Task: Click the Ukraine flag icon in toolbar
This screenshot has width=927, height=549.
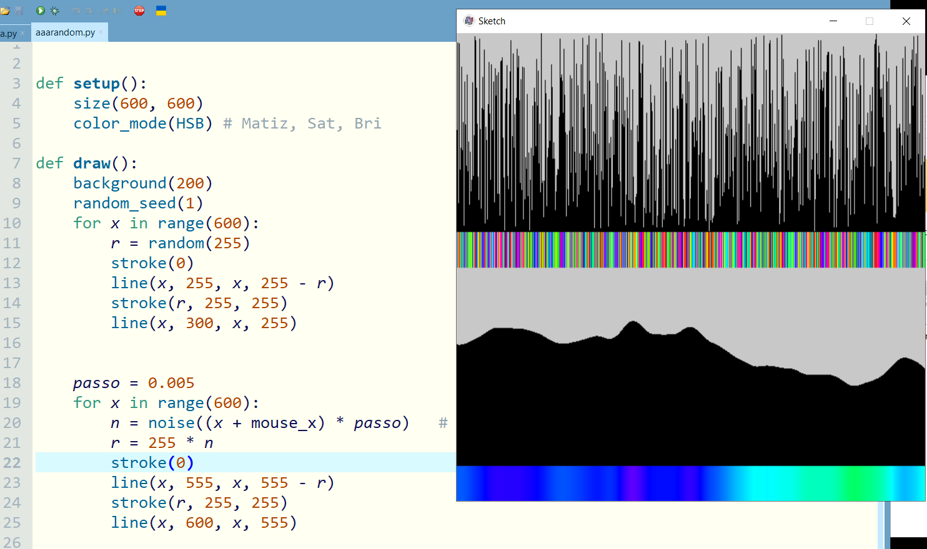Action: tap(161, 11)
